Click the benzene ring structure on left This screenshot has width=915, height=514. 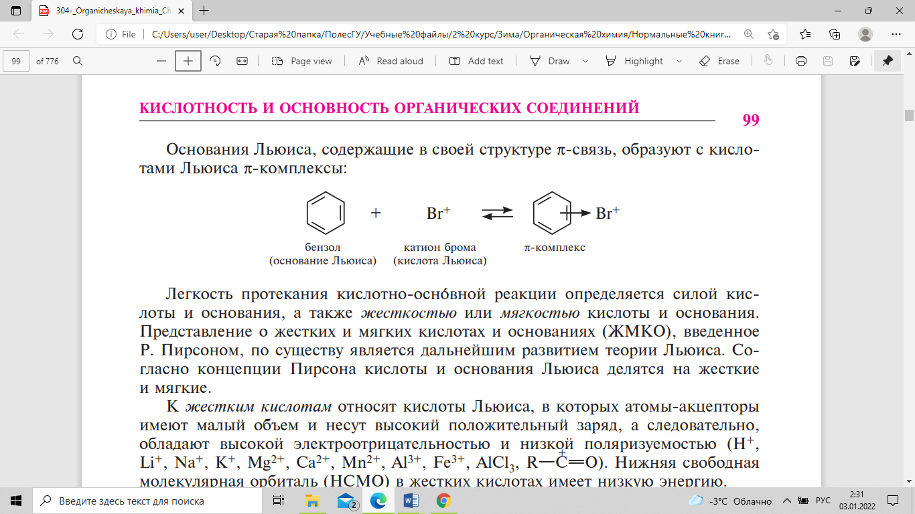click(325, 212)
